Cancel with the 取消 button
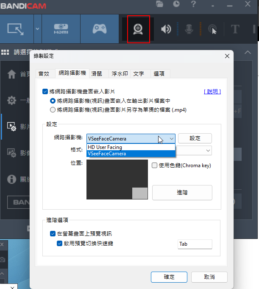Screen dimensions: 259x289 click(x=209, y=277)
